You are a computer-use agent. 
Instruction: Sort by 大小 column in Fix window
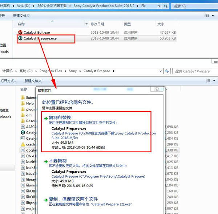[161, 24]
